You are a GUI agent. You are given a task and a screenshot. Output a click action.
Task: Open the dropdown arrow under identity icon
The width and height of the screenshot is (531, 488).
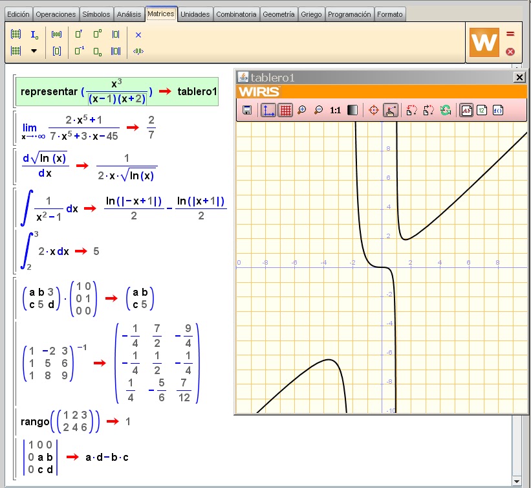[34, 51]
